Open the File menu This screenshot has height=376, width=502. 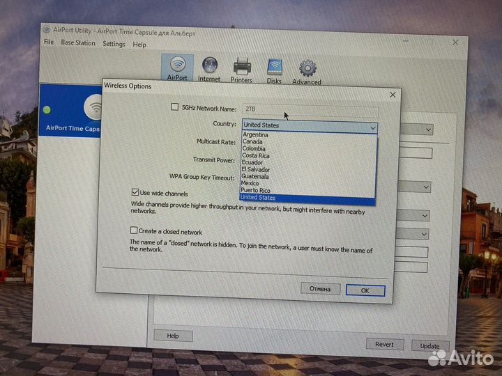pyautogui.click(x=49, y=42)
